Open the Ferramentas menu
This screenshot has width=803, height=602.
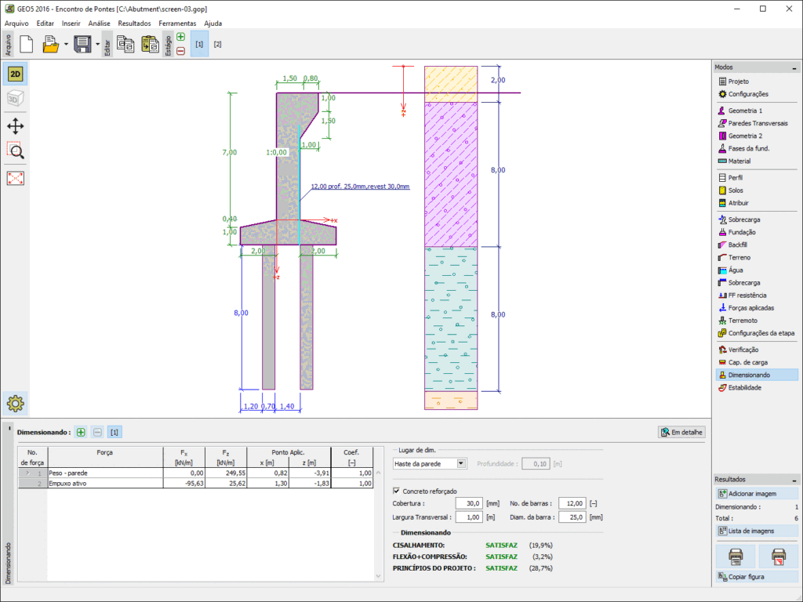[177, 23]
